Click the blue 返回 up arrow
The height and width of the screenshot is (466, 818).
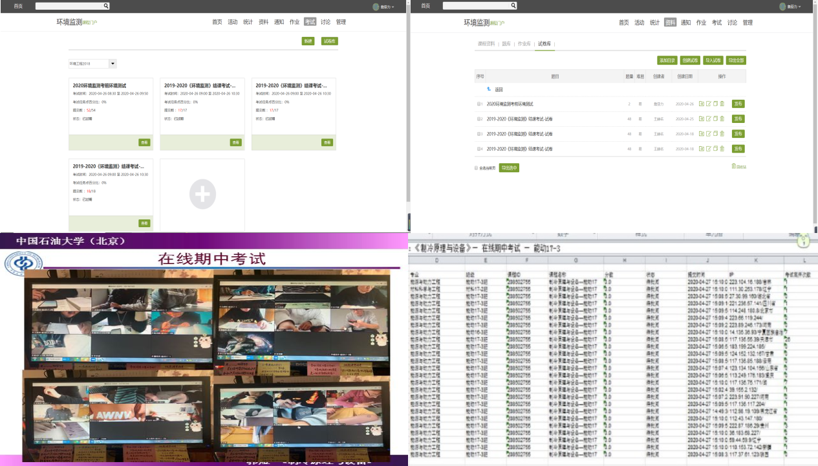[x=489, y=89]
